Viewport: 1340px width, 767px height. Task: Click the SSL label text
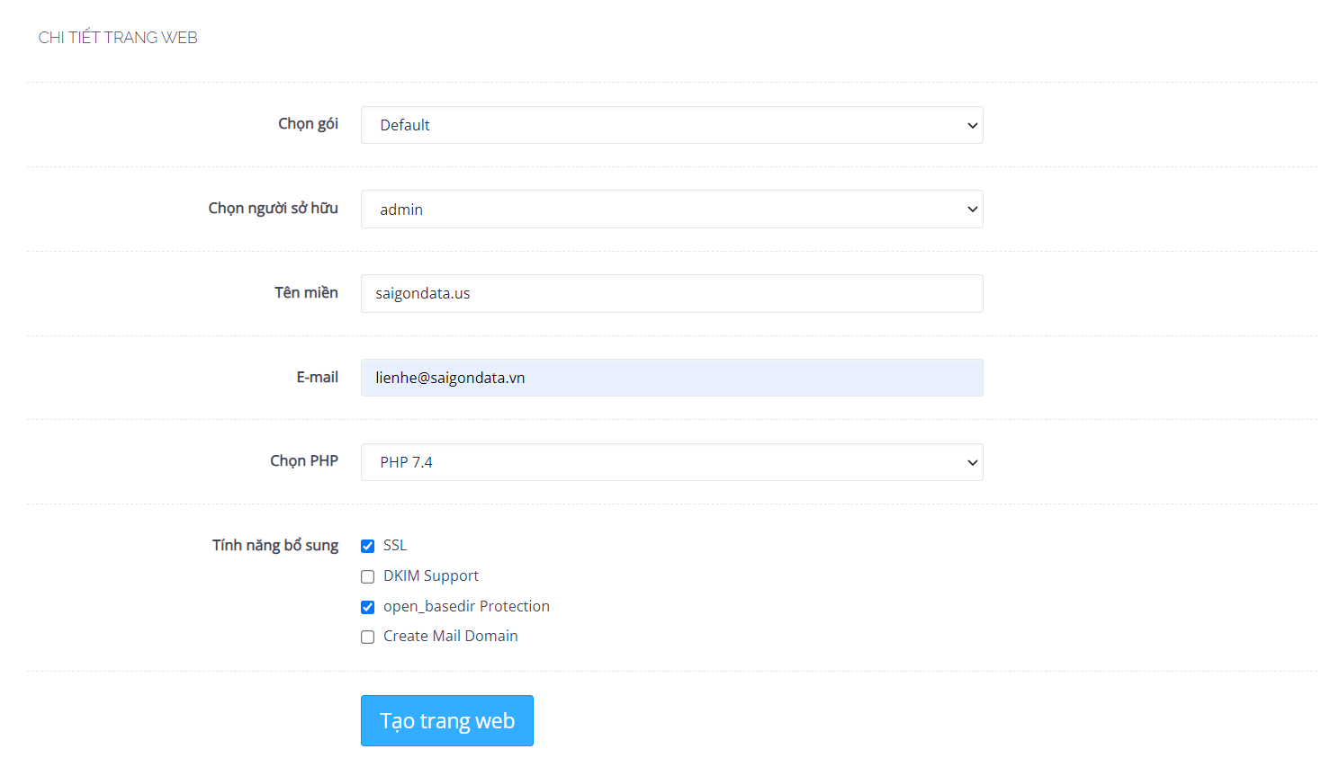point(395,545)
